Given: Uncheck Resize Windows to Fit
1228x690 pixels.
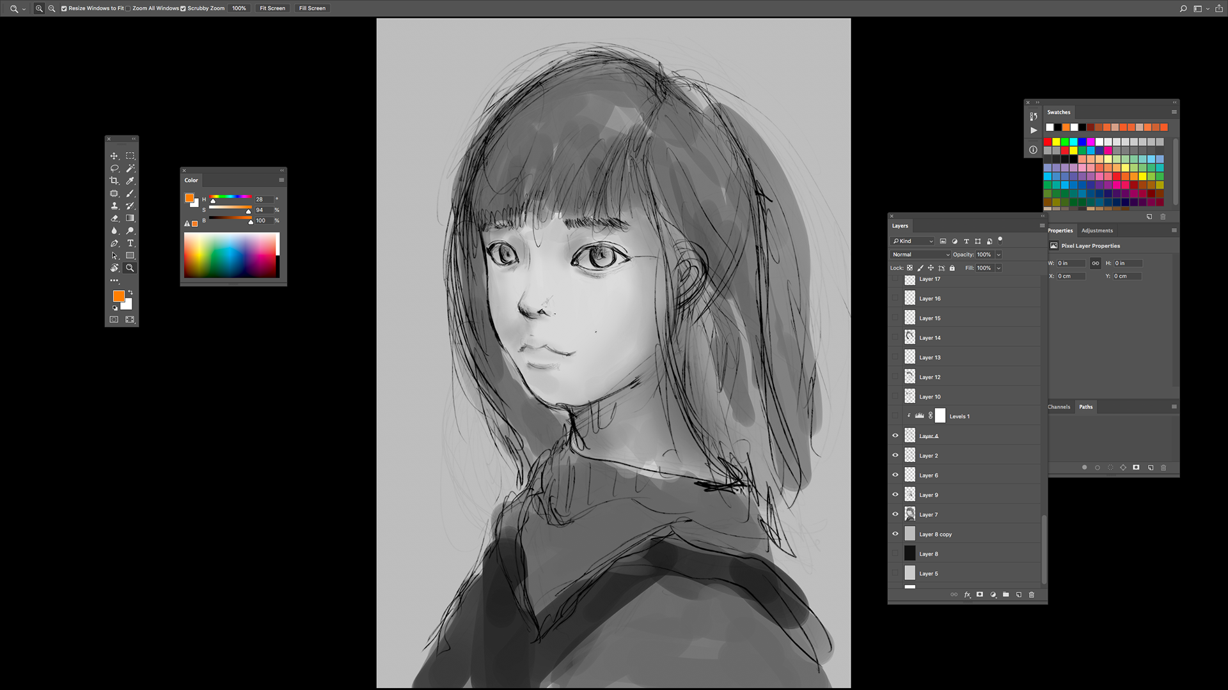Looking at the screenshot, I should click(x=64, y=8).
